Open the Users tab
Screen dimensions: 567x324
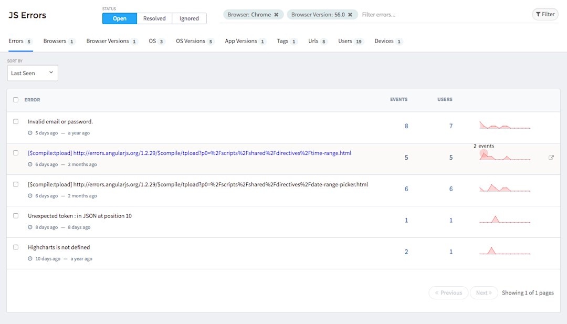pos(351,41)
